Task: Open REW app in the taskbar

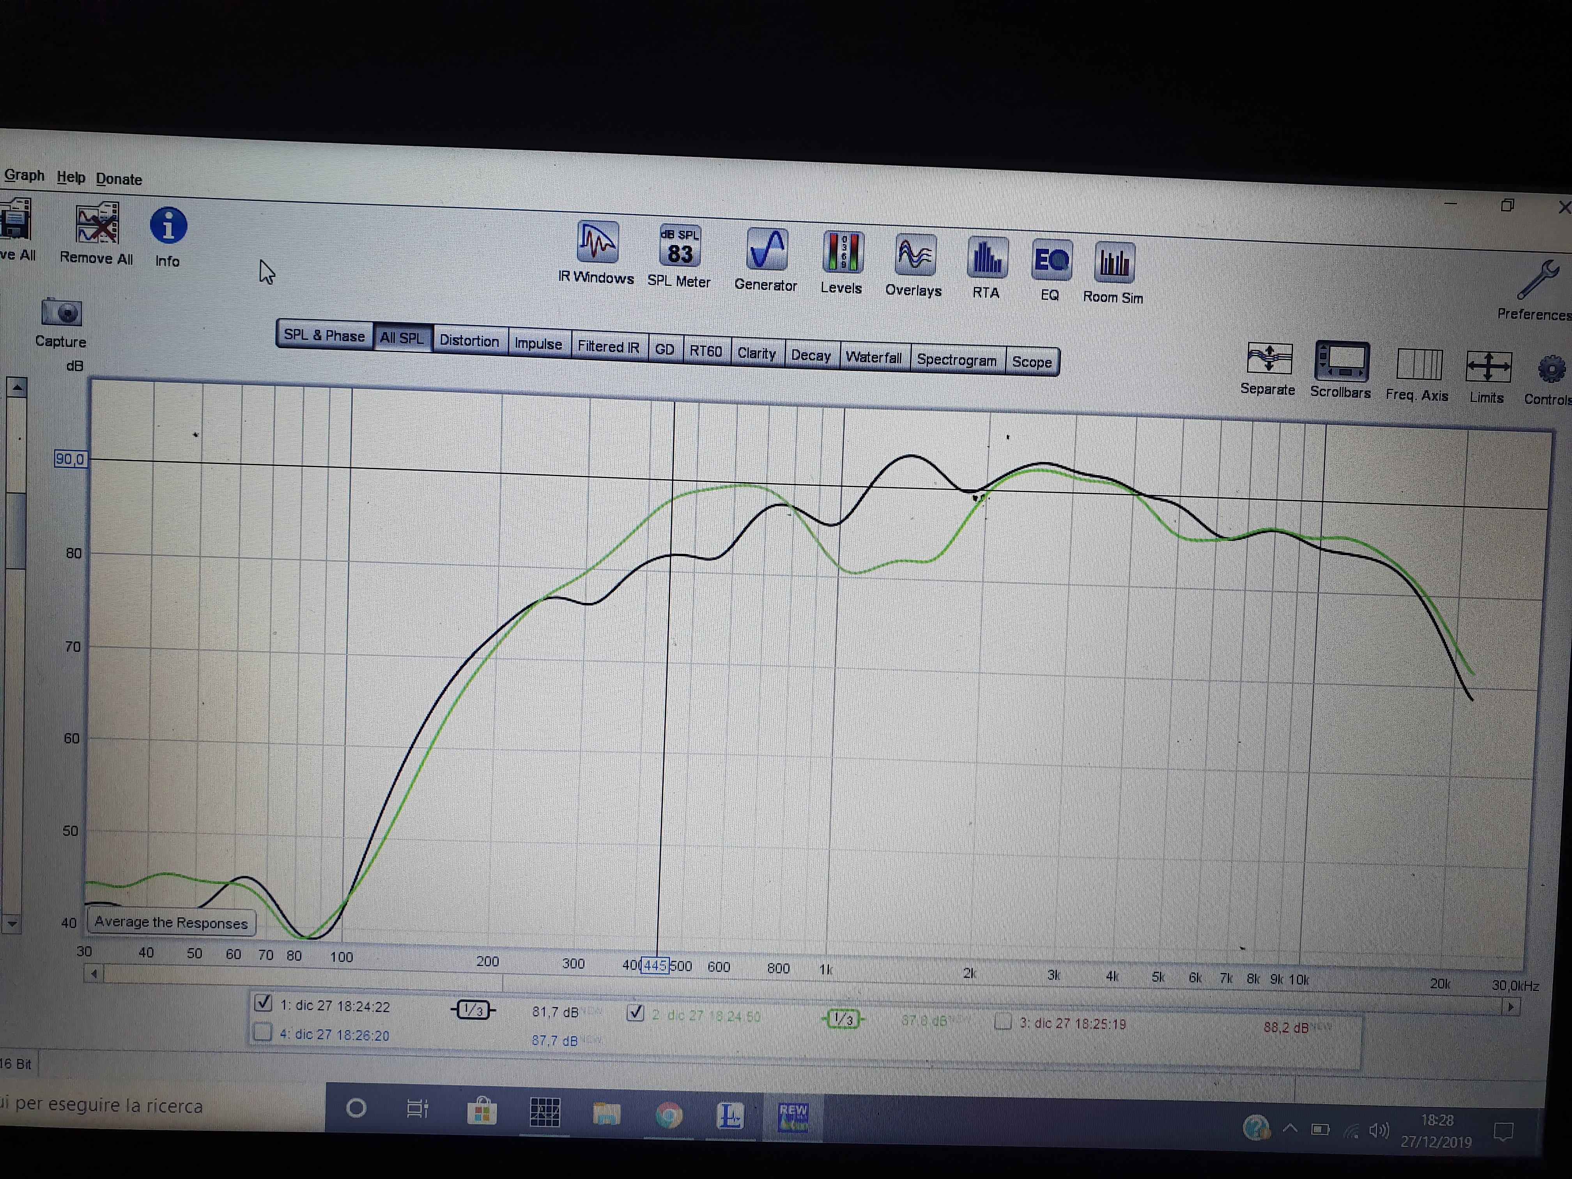Action: tap(793, 1118)
